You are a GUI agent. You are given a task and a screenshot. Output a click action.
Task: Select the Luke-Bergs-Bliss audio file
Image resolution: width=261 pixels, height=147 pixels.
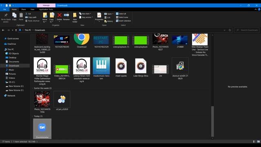coord(141,67)
